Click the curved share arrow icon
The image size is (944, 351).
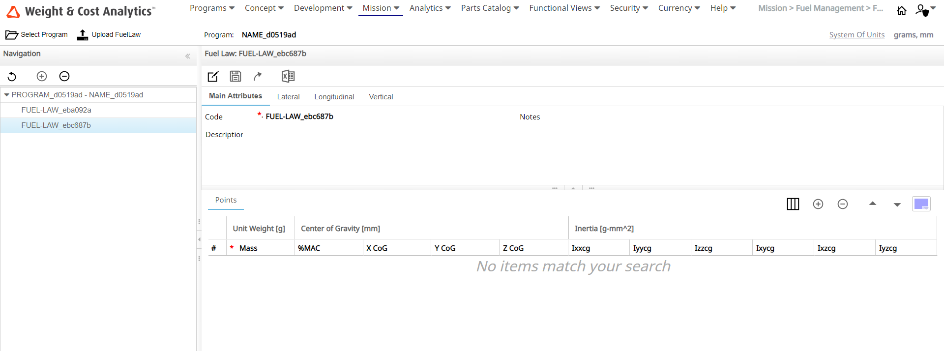pyautogui.click(x=258, y=76)
